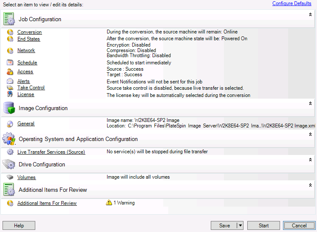Click the Live Transfer Services gear icon
The height and width of the screenshot is (232, 317).
coord(10,152)
